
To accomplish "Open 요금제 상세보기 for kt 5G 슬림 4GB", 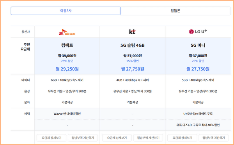I will click(x=117, y=138).
